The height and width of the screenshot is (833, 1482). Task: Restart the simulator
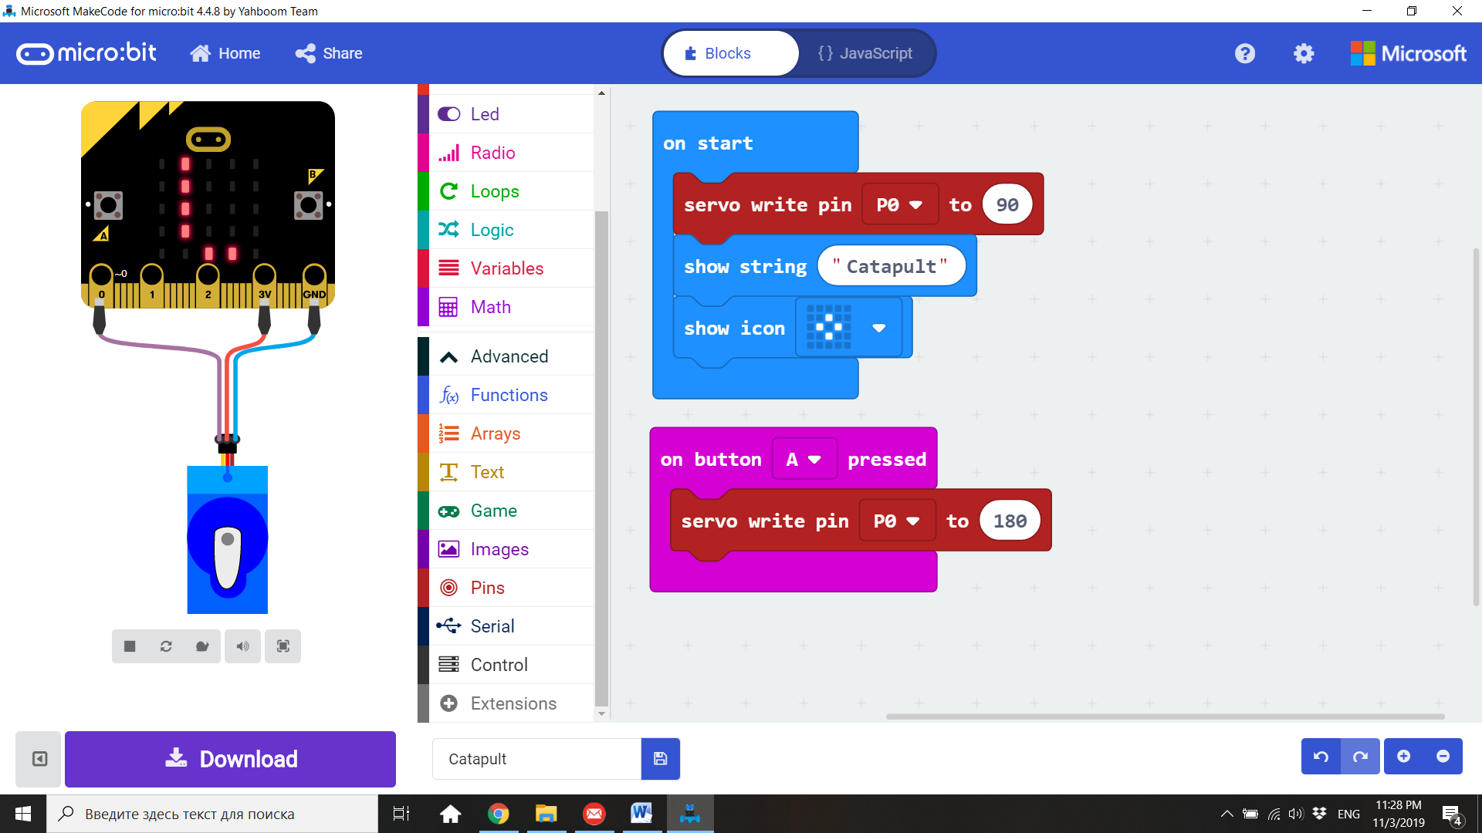(x=166, y=646)
